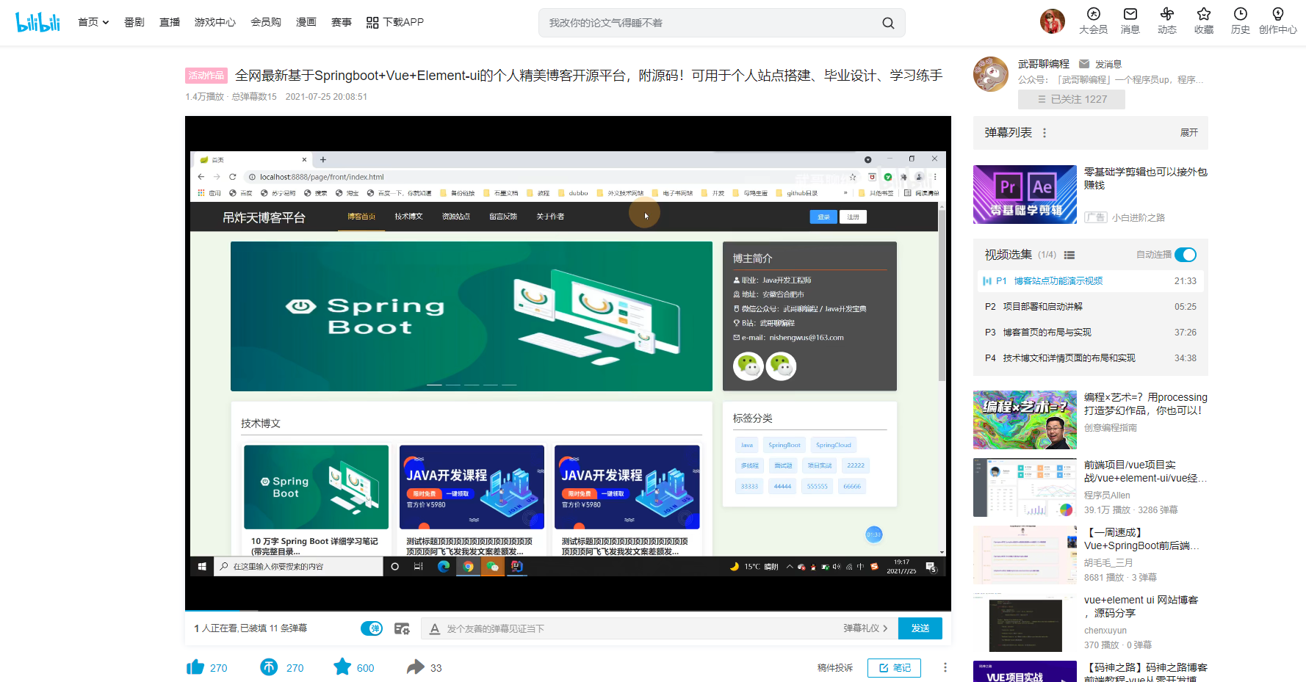Viewport: 1306px width, 682px height.
Task: Open the 消息 messages icon
Action: click(1130, 21)
